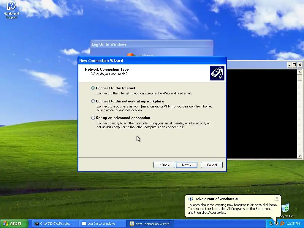Activate New Connection Wizard taskbar item
The width and height of the screenshot is (304, 228).
click(150, 224)
